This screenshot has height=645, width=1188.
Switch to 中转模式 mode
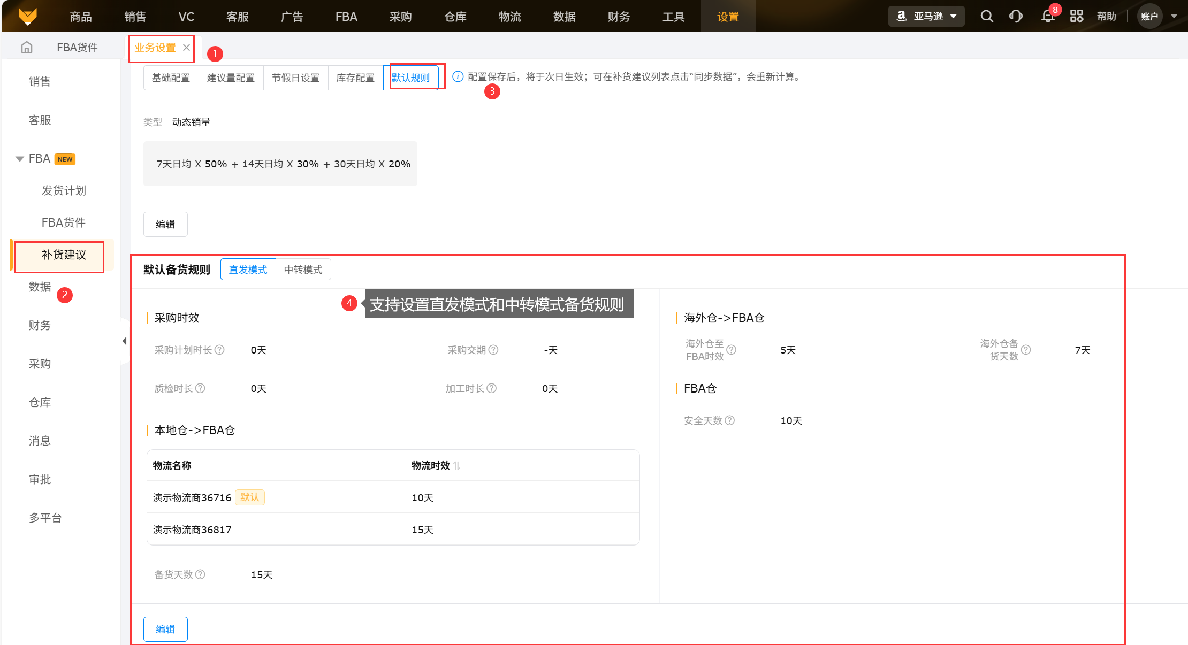tap(303, 270)
